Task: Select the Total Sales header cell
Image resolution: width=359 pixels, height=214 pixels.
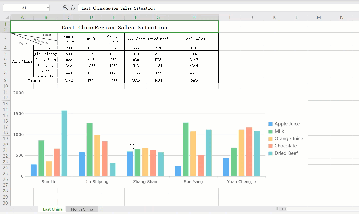Action: [x=194, y=39]
